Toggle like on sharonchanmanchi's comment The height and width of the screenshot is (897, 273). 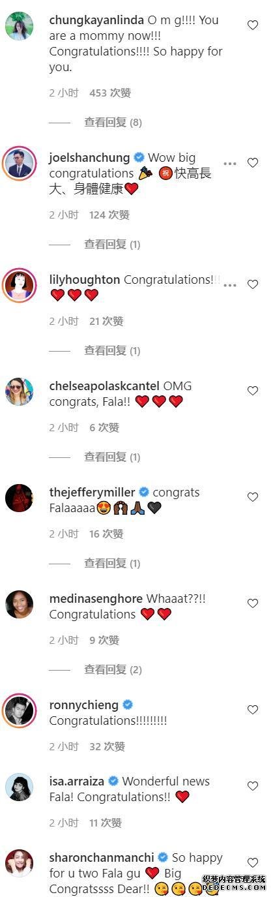click(x=253, y=862)
